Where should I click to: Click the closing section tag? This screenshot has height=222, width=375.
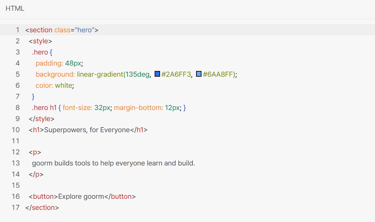pyautogui.click(x=42, y=208)
